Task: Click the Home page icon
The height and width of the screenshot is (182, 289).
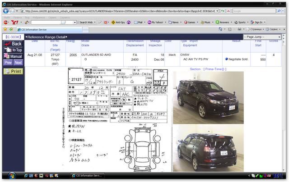Action: (x=220, y=29)
